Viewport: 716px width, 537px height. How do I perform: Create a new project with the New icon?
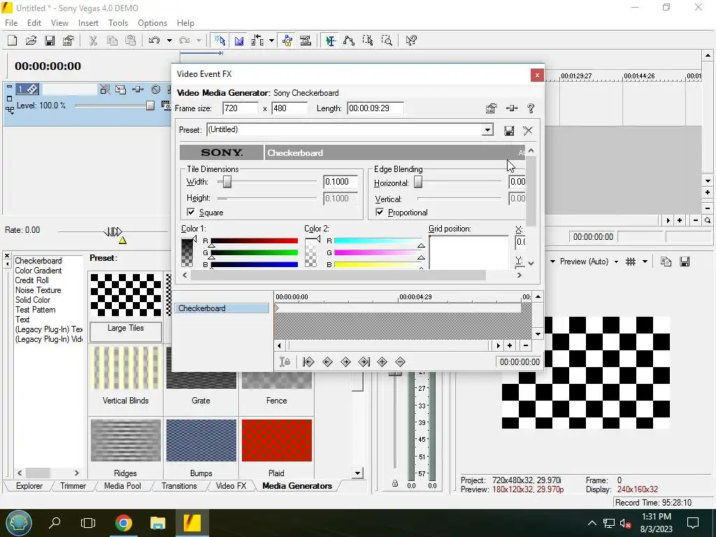13,41
